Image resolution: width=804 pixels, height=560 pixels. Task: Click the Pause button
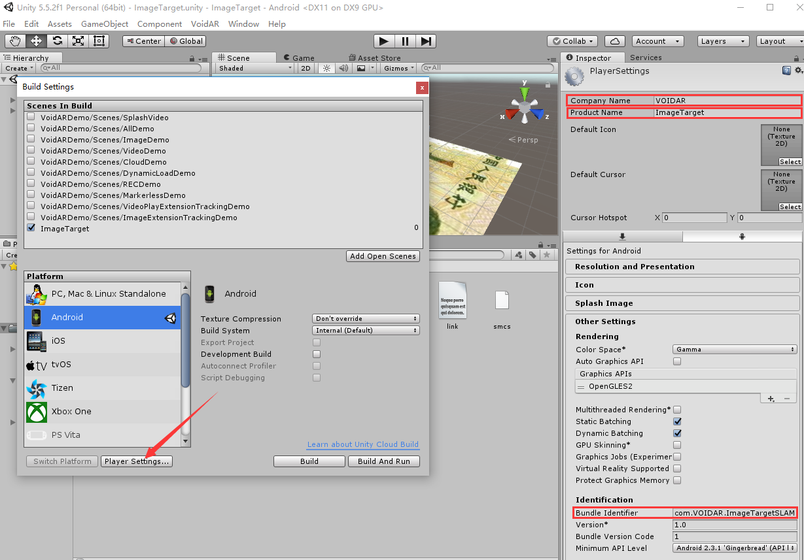pos(405,41)
